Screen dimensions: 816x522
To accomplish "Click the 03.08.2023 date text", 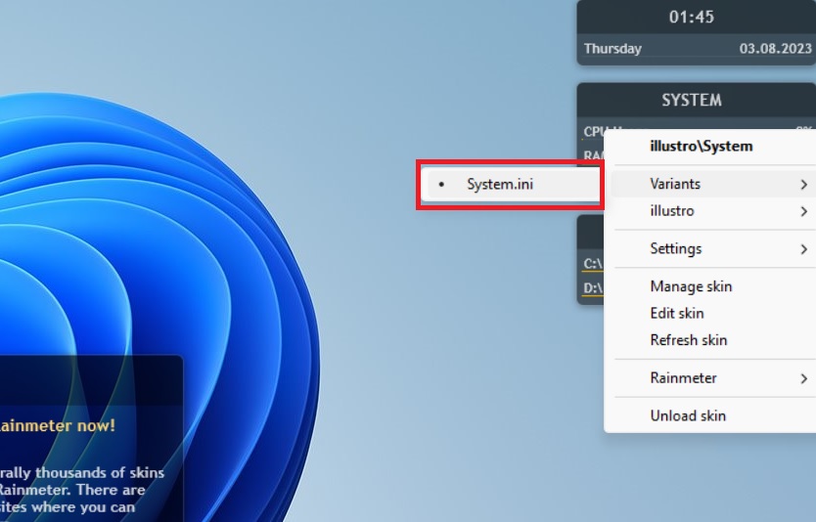I will tap(776, 48).
